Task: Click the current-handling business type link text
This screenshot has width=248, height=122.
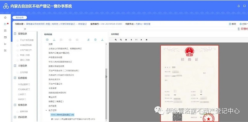Action: [56, 24]
